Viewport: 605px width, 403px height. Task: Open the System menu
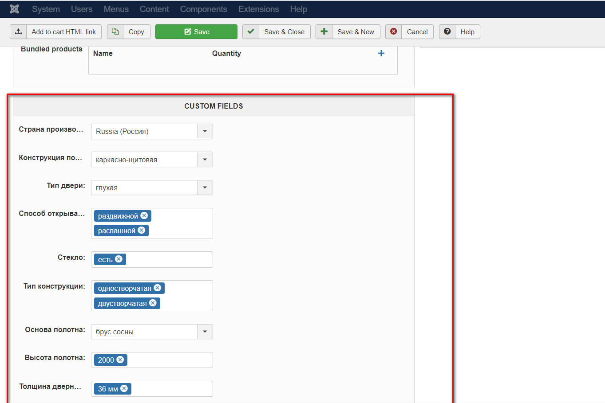coord(46,9)
